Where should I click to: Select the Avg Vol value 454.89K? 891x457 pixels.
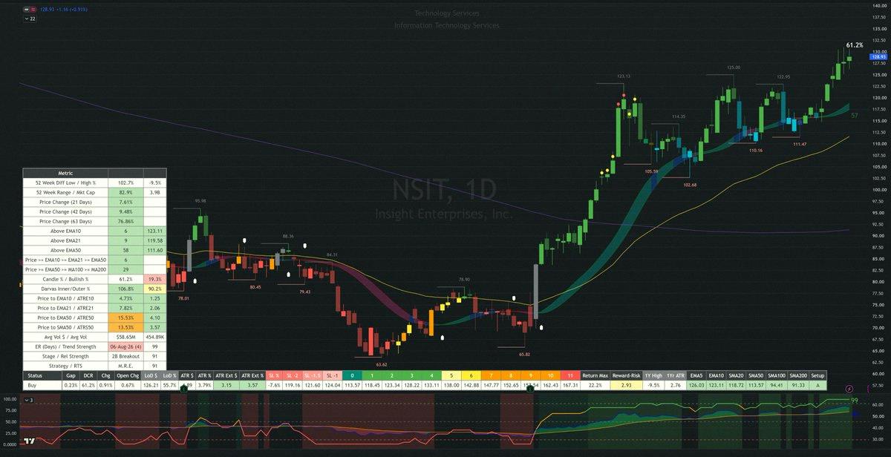point(155,336)
